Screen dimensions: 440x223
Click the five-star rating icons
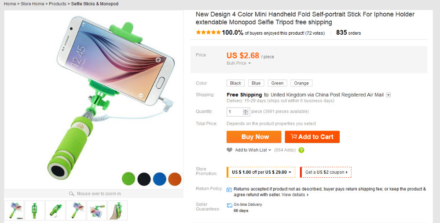click(208, 33)
